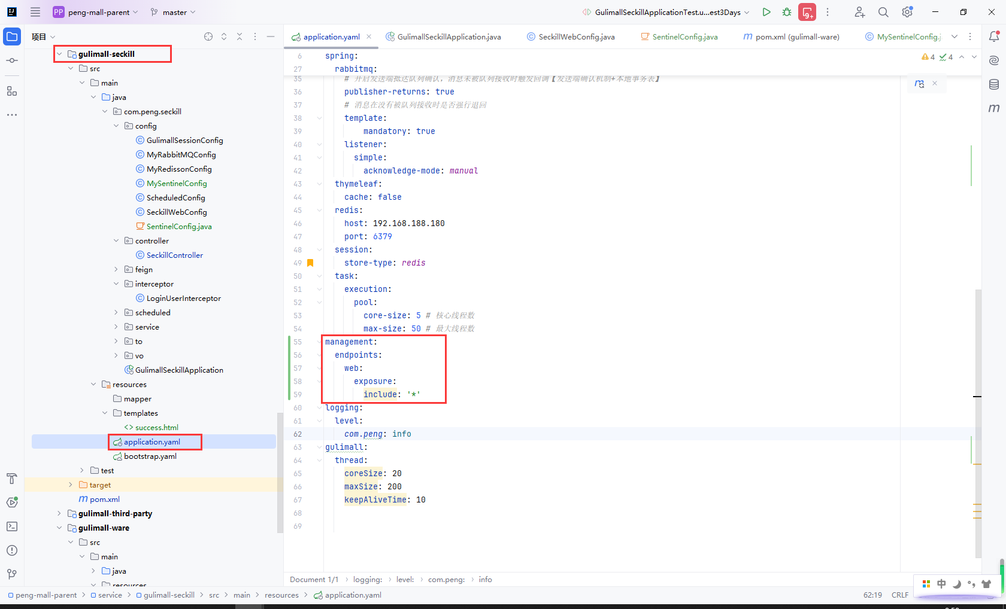Open more run actions menu

click(828, 12)
